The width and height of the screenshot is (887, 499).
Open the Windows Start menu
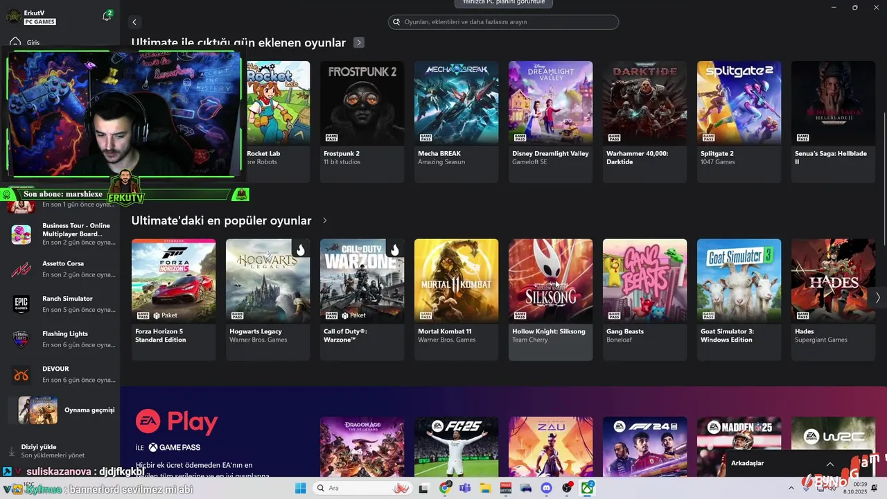(x=300, y=488)
